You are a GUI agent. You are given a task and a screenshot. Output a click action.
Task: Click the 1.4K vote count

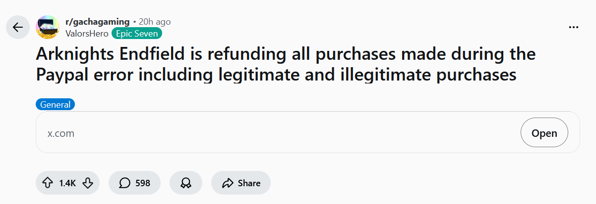[x=67, y=183]
